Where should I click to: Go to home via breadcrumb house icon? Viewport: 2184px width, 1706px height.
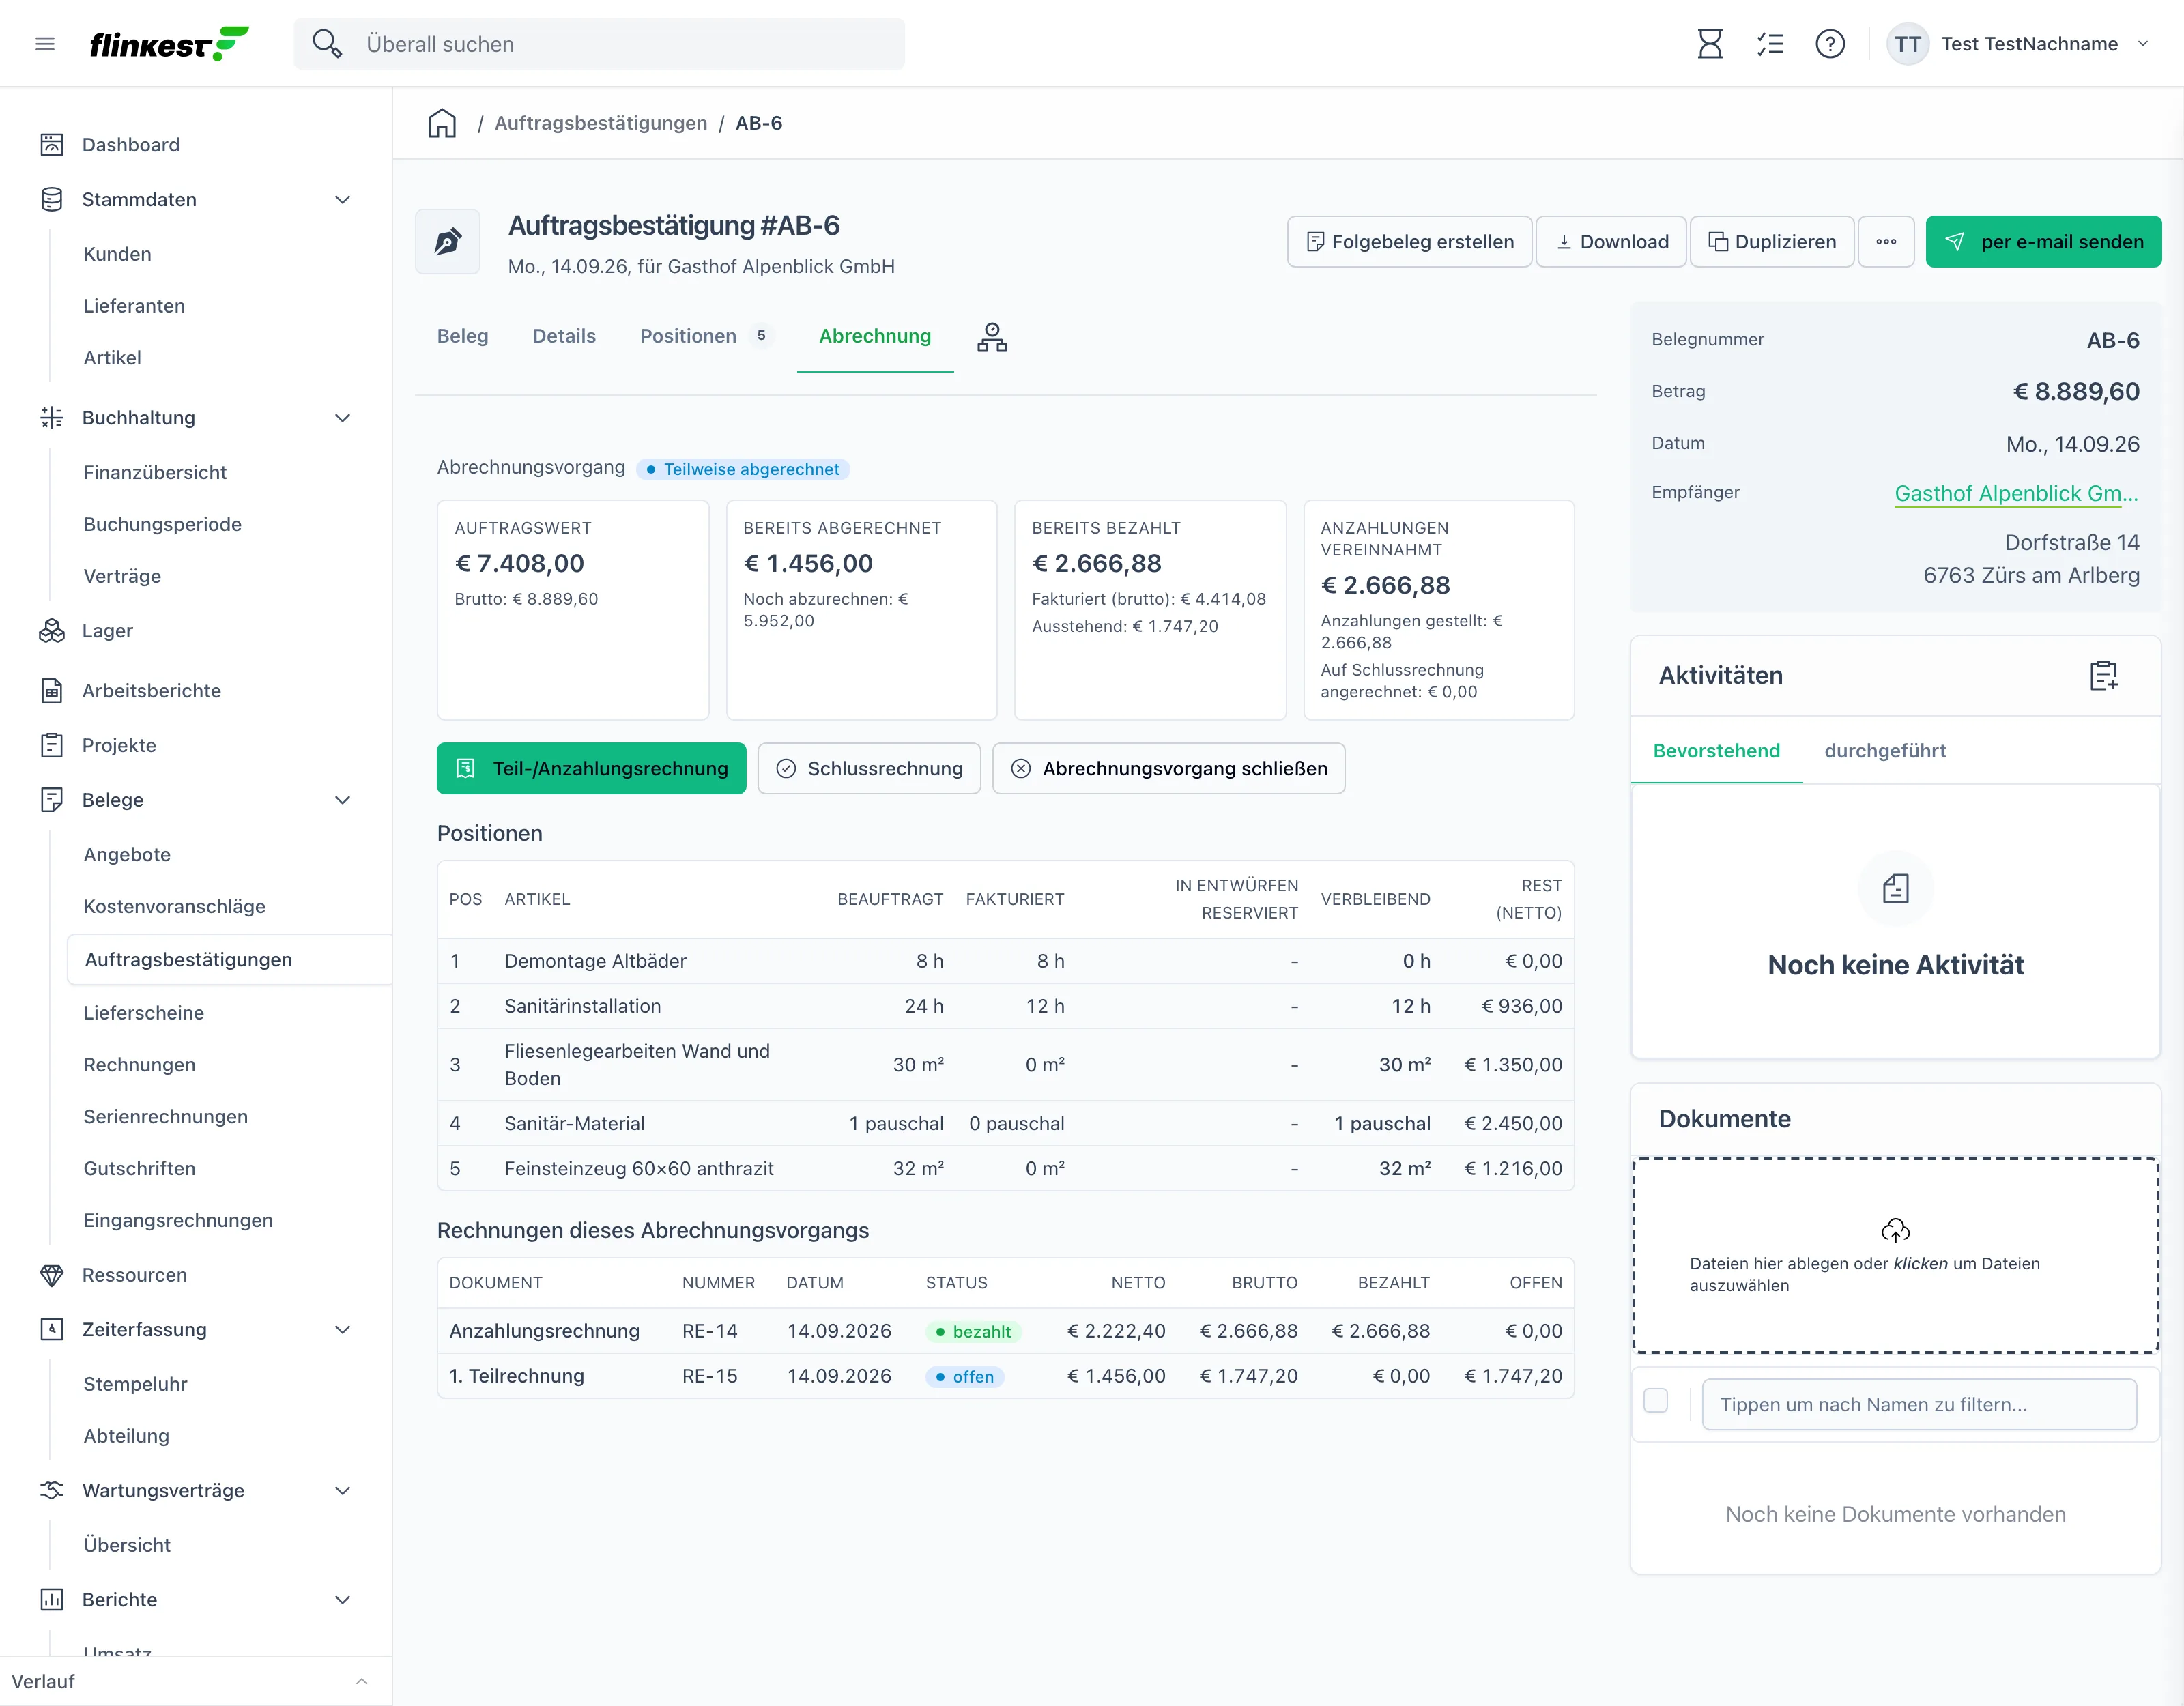tap(442, 123)
